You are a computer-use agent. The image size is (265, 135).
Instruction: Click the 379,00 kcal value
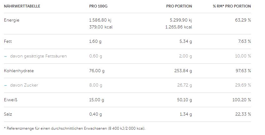point(101,27)
